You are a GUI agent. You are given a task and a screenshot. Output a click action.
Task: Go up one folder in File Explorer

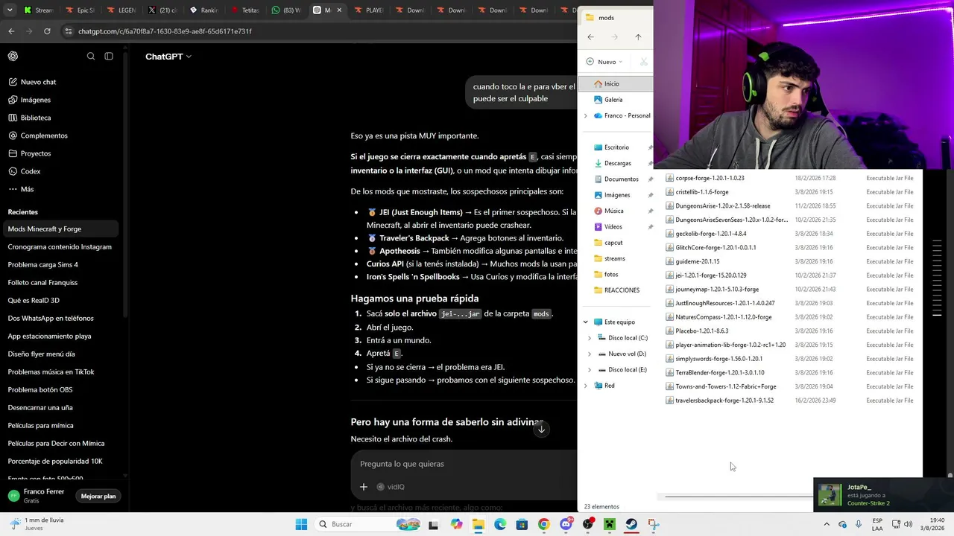pyautogui.click(x=638, y=37)
